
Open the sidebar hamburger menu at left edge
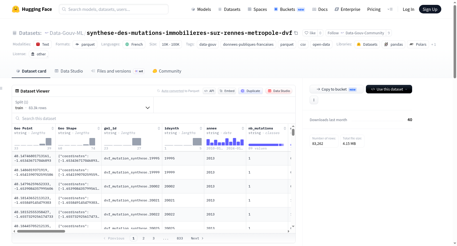point(1,88)
